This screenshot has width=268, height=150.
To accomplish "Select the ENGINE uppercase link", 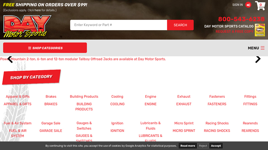I will point(150,104).
